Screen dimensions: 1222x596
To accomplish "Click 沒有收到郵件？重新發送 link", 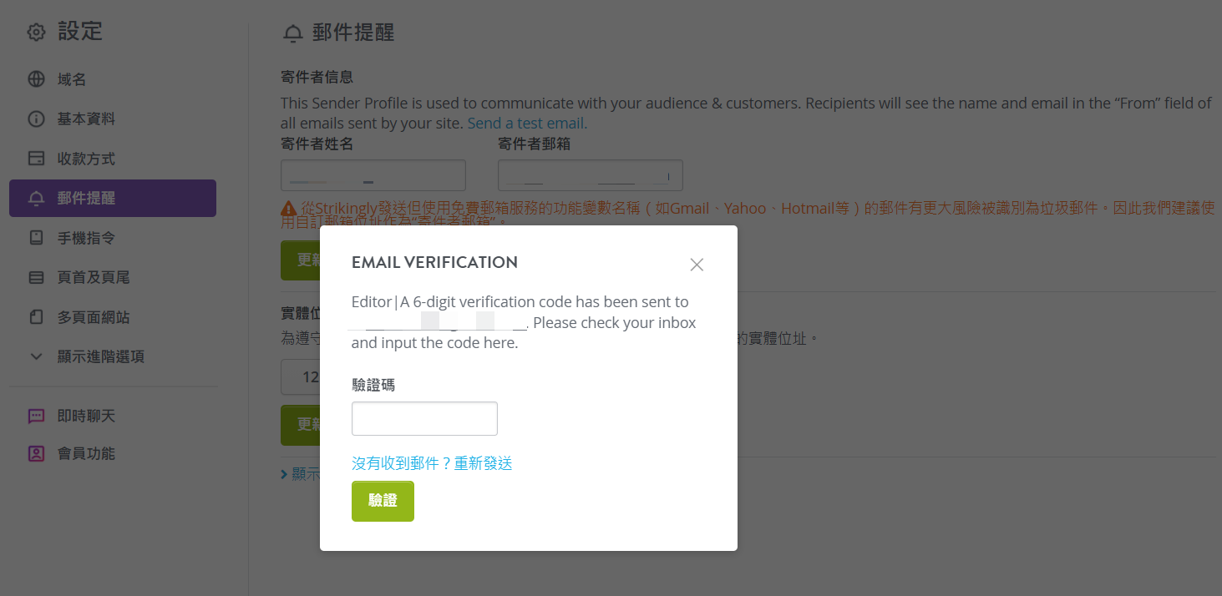I will tap(432, 463).
